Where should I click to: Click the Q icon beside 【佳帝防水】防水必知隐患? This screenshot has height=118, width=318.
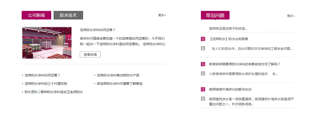point(203,39)
